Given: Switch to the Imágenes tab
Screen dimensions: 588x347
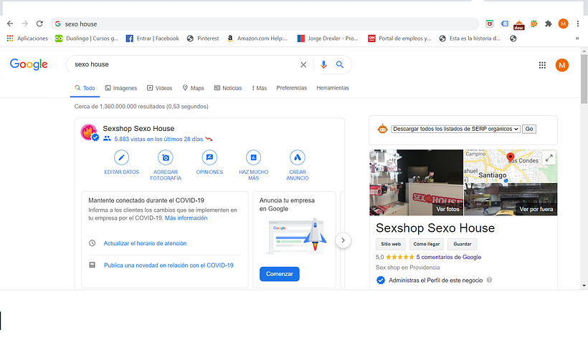Looking at the screenshot, I should click(x=120, y=88).
